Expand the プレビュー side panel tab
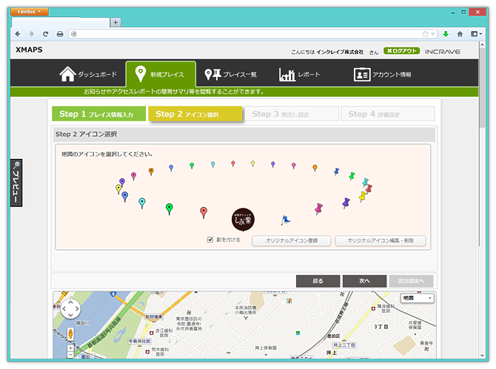Viewport: 496px width, 369px height. coord(16,182)
